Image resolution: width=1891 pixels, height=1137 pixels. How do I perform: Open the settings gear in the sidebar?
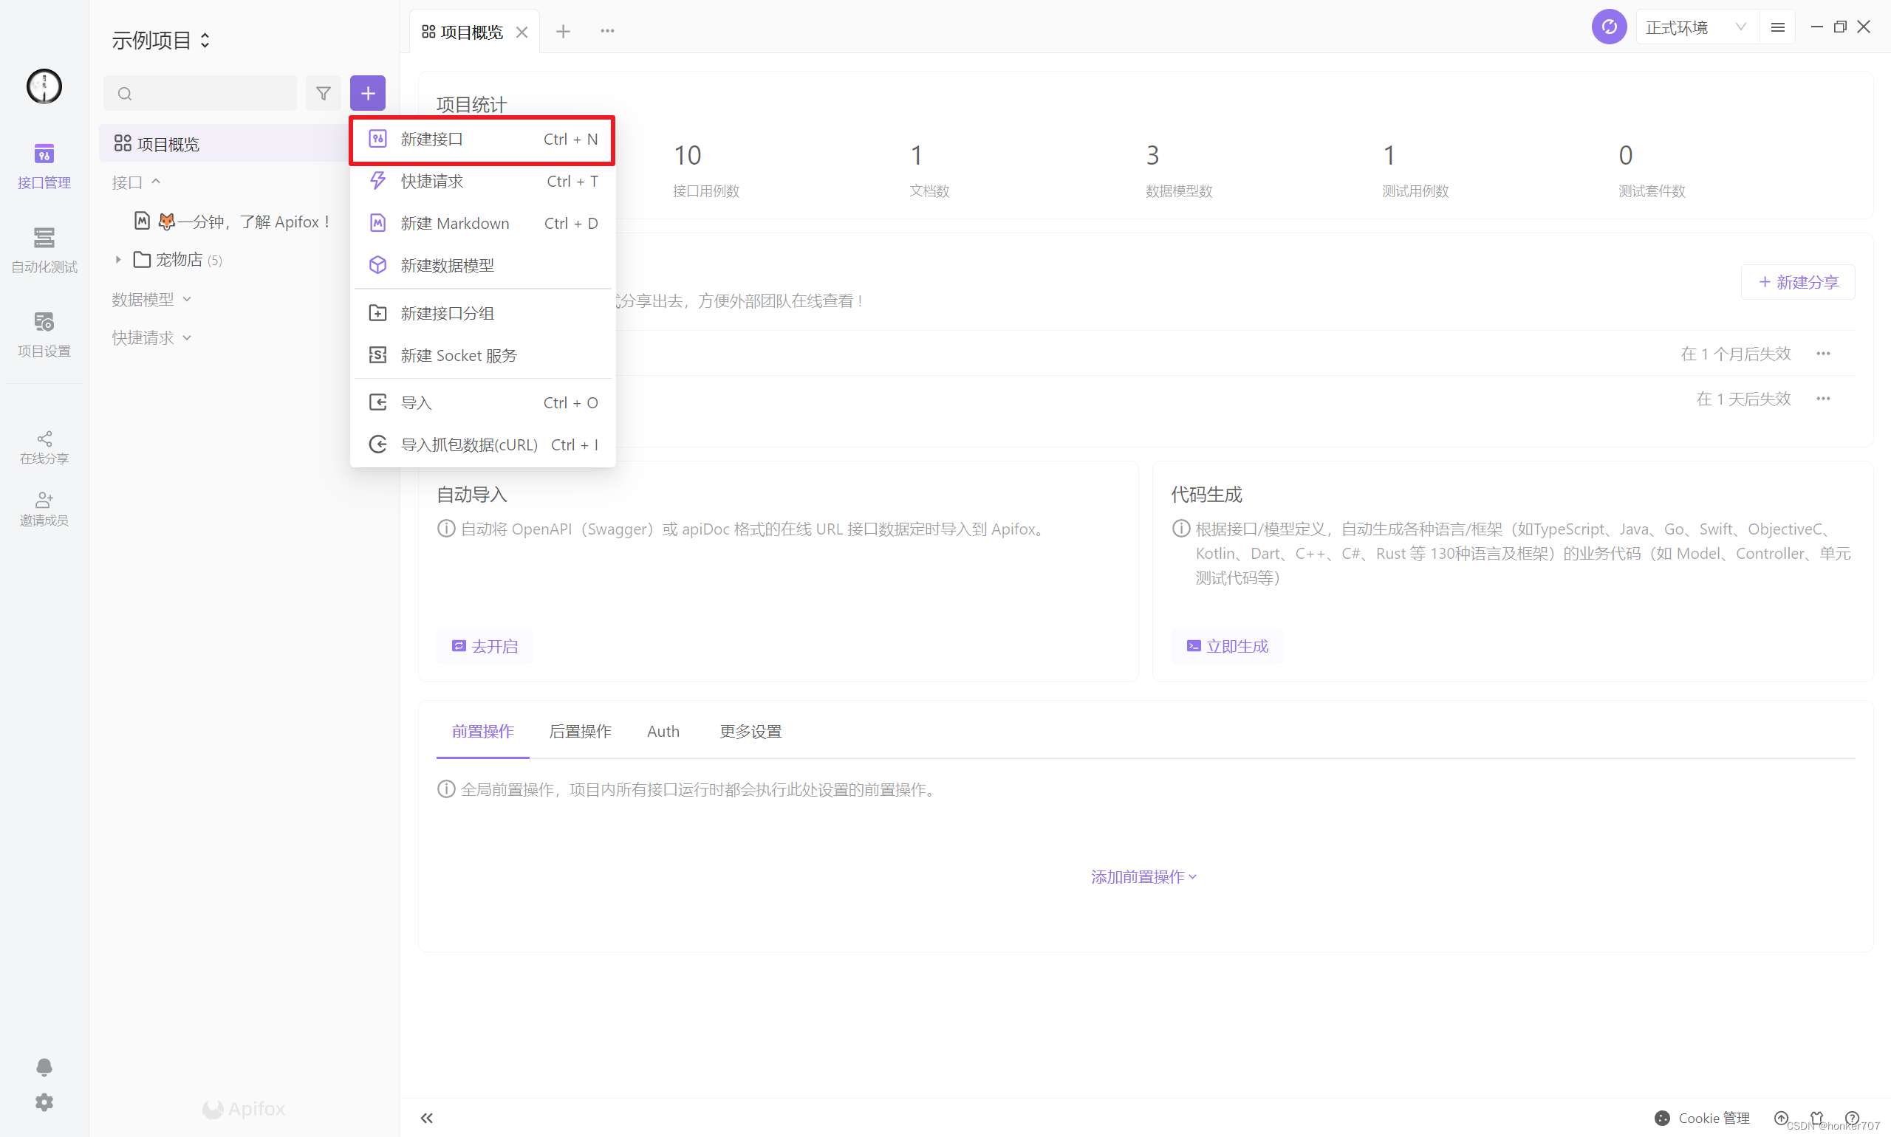[44, 1102]
